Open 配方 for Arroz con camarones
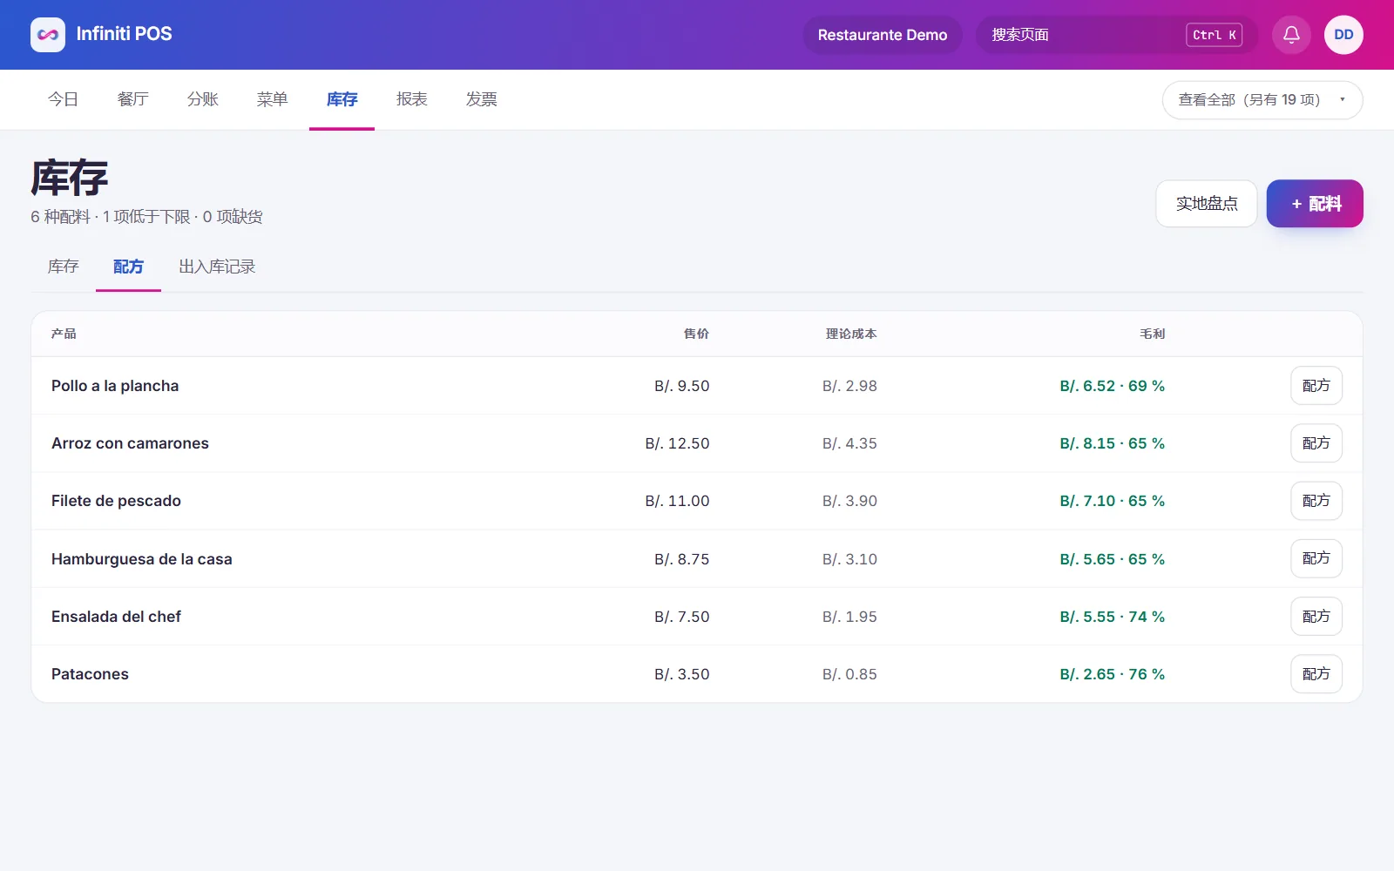 click(1316, 443)
